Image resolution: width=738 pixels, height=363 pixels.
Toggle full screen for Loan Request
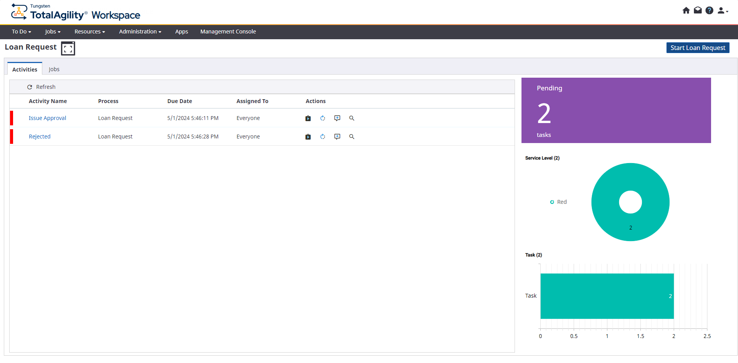(x=68, y=48)
